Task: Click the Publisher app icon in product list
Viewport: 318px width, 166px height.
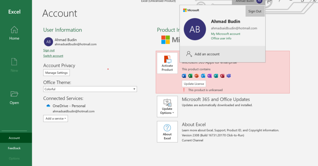Action: 216,76
